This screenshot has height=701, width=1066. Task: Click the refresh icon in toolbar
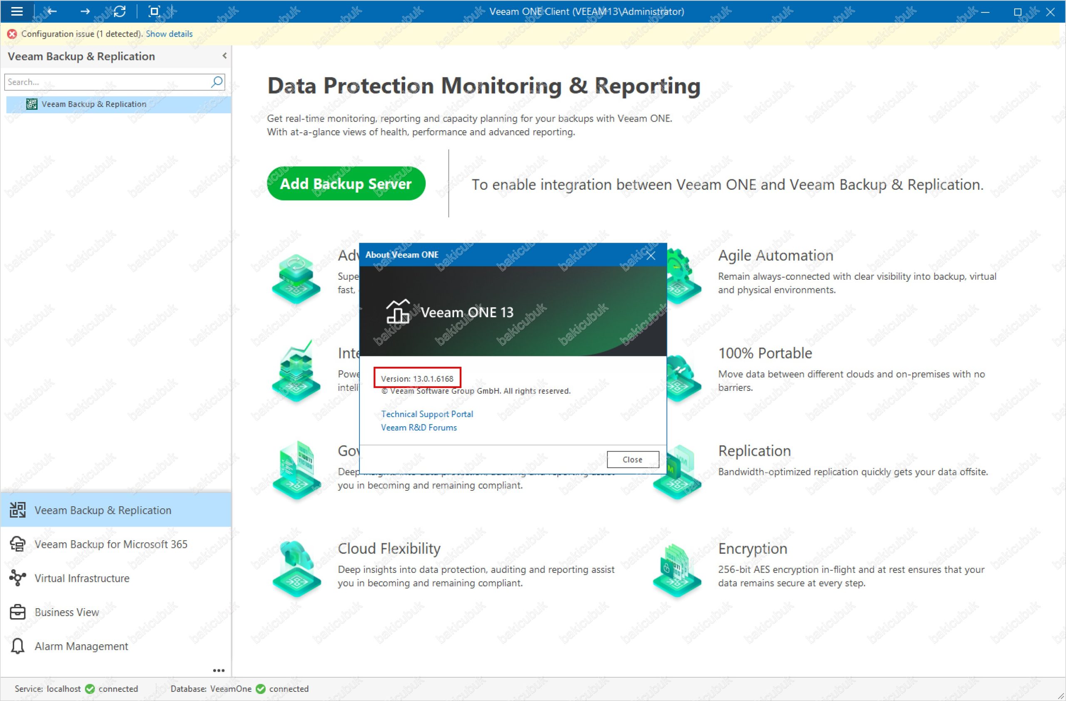[120, 11]
